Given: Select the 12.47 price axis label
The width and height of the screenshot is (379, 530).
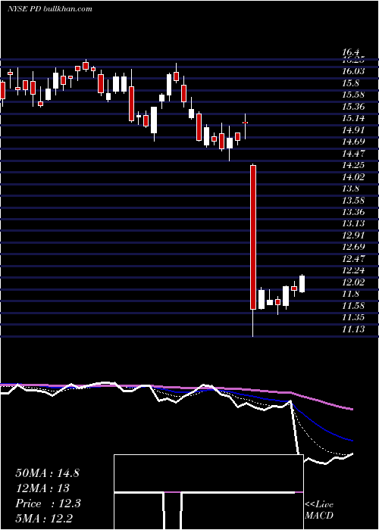Looking at the screenshot, I should coord(353,259).
